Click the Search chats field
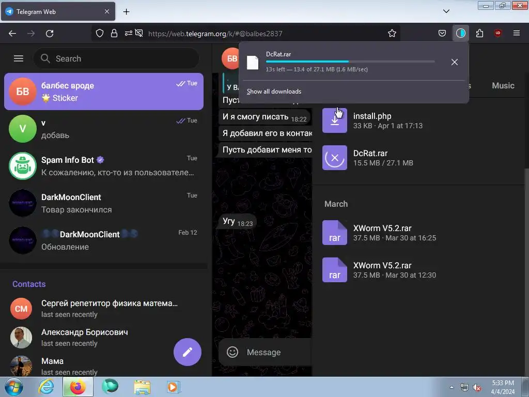Image resolution: width=529 pixels, height=397 pixels. click(x=116, y=58)
